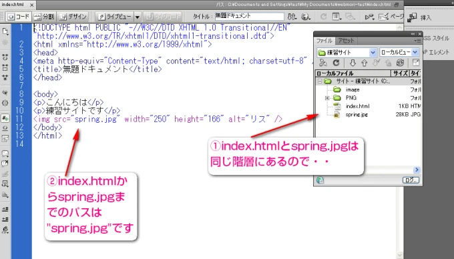Open the ローカルビュー view dropdown
Viewport: 454px width, 259px height.
click(399, 52)
